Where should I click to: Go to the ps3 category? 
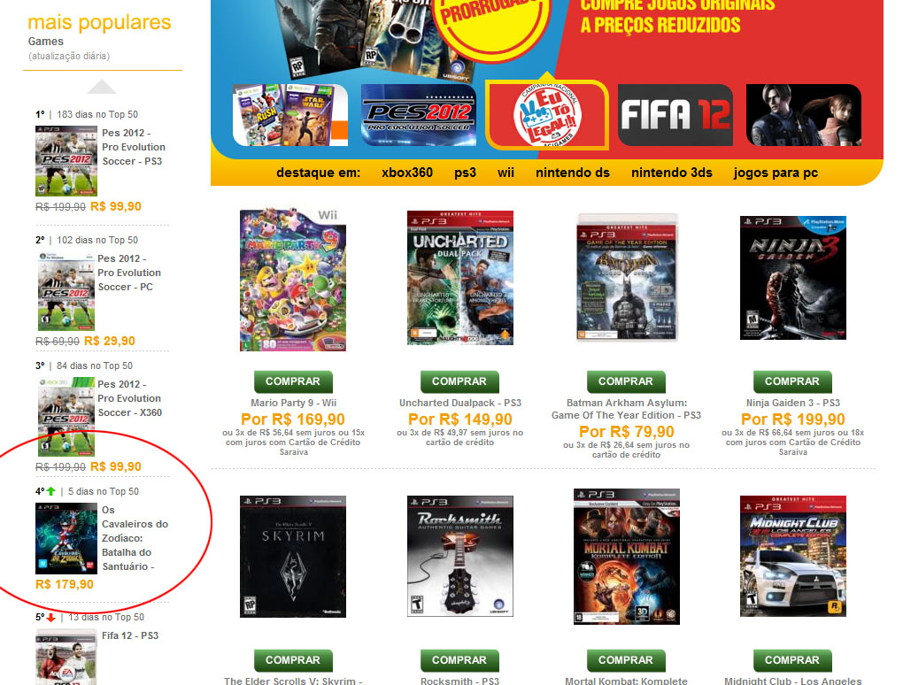pyautogui.click(x=466, y=173)
